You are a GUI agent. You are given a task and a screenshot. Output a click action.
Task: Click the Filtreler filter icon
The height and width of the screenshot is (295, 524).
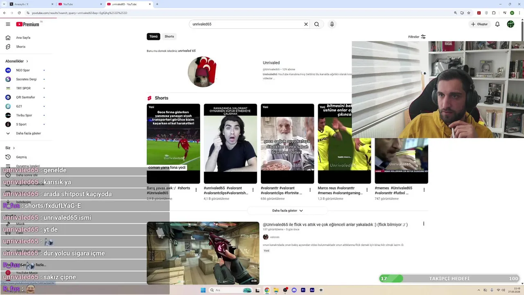423,36
